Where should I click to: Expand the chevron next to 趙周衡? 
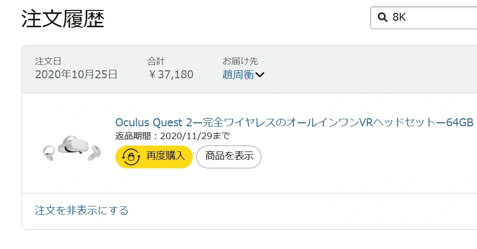260,75
